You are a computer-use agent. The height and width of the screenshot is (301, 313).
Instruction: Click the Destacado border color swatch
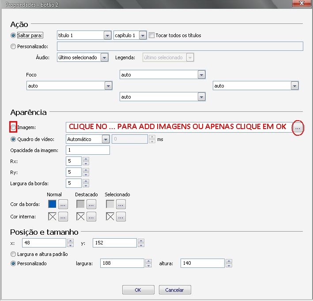(x=80, y=204)
